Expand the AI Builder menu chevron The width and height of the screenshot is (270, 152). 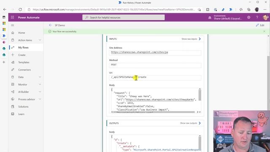40,92
